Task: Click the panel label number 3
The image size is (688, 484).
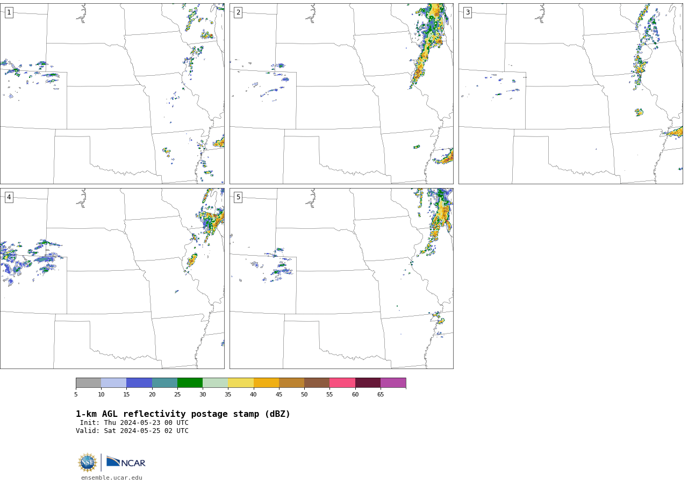Action: coord(468,12)
